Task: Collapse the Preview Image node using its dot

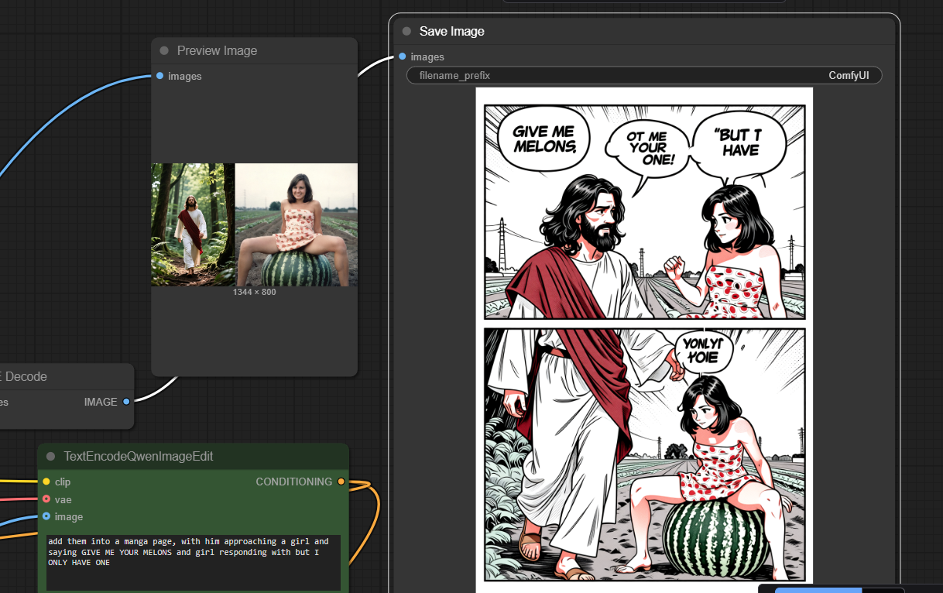Action: (164, 51)
